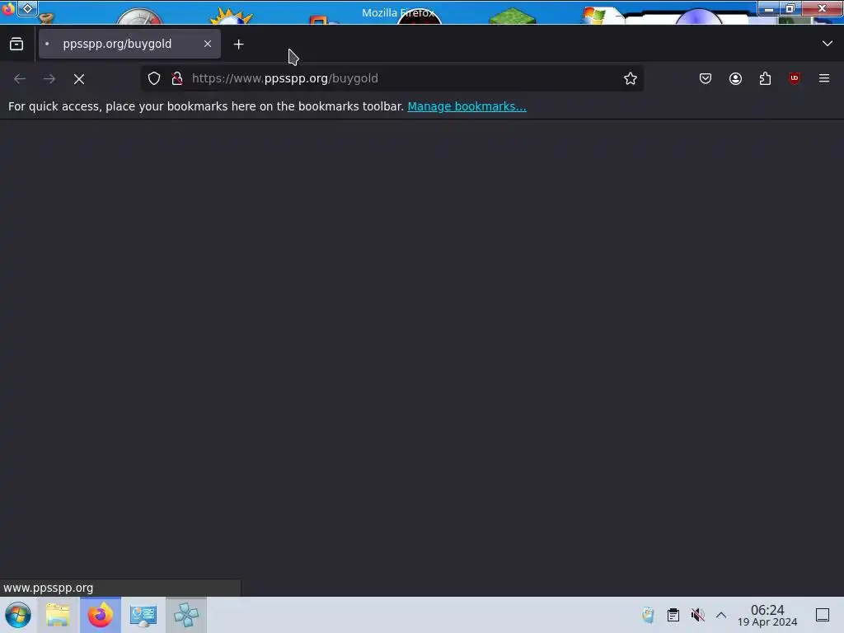Minimize the Mozilla Firefox window

(769, 8)
